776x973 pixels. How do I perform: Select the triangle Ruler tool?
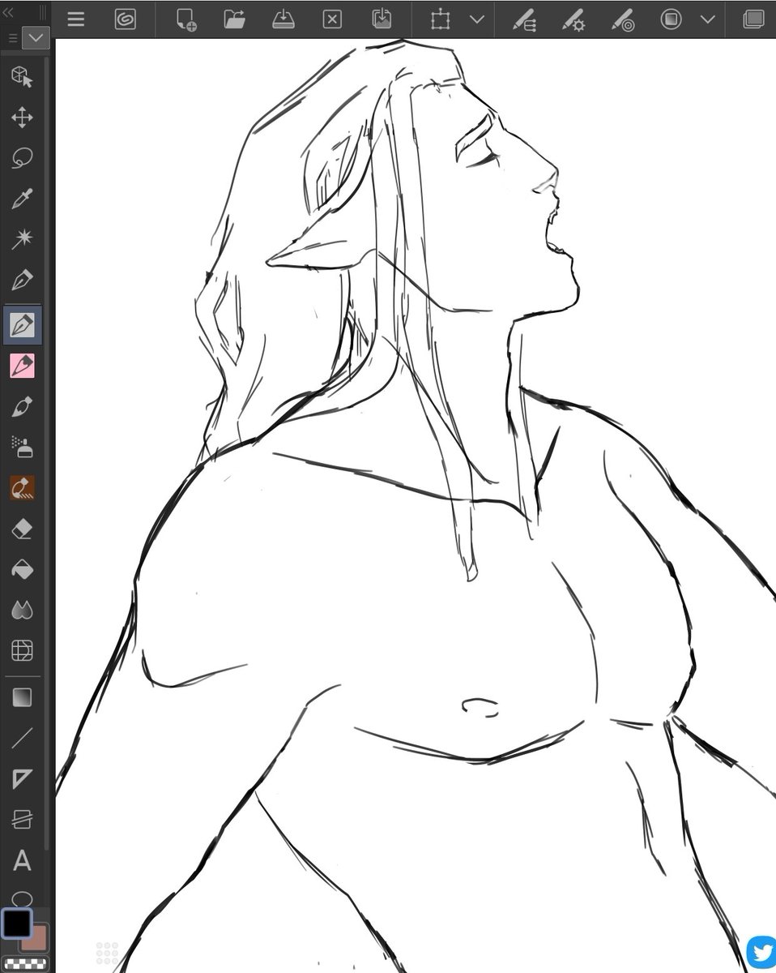click(22, 779)
